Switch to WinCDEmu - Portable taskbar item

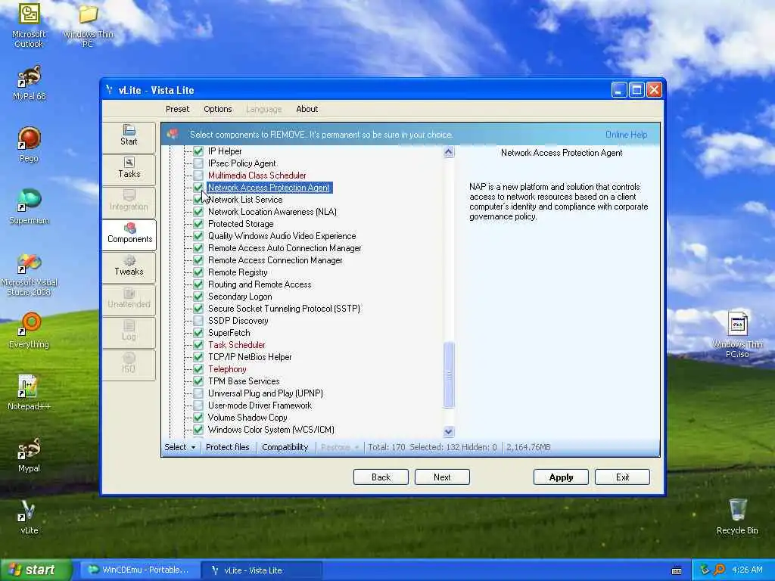pos(139,570)
